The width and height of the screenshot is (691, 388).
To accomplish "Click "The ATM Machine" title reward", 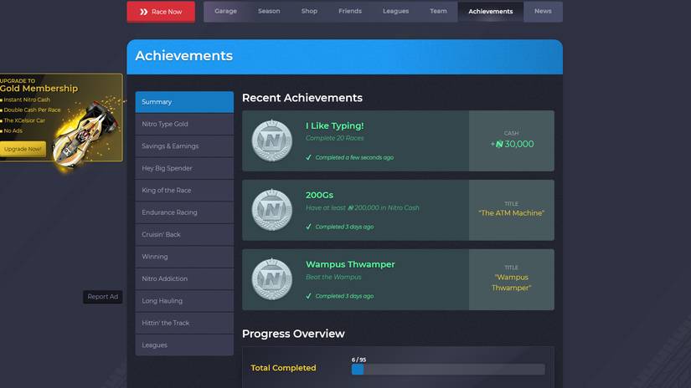I will [x=512, y=213].
